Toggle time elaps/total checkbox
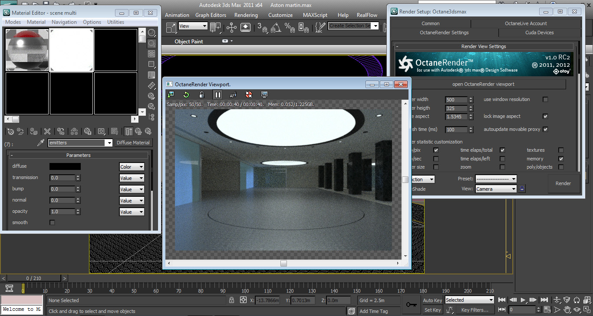Screen dimensions: 593x316 click(502, 150)
